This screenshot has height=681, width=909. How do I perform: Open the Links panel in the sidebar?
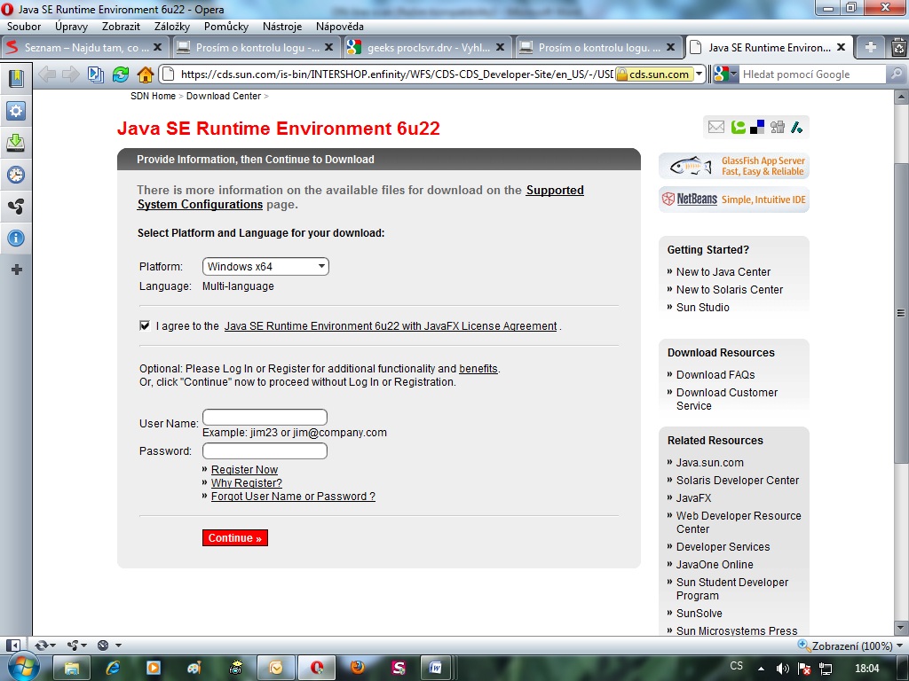click(16, 206)
